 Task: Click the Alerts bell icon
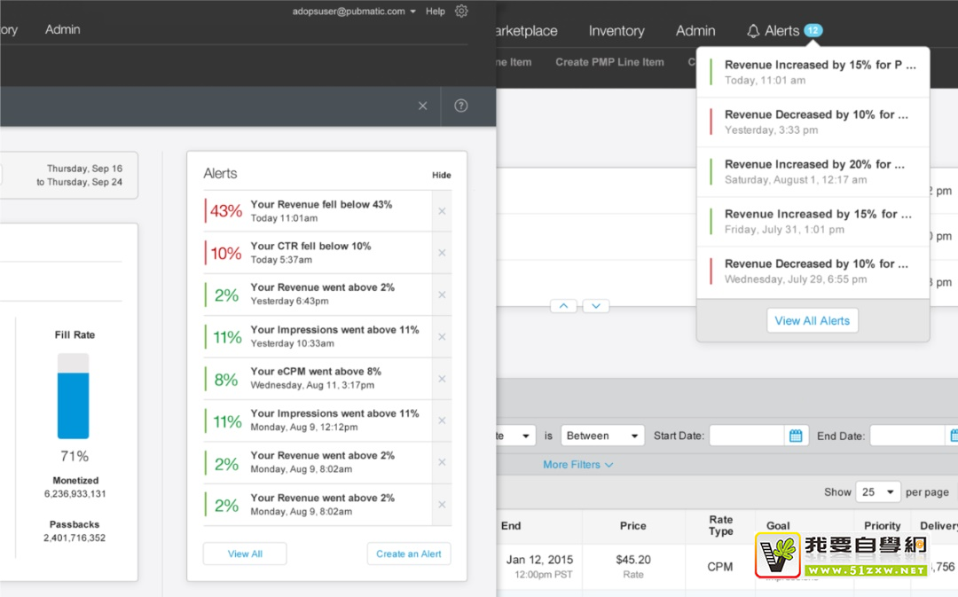pos(753,31)
